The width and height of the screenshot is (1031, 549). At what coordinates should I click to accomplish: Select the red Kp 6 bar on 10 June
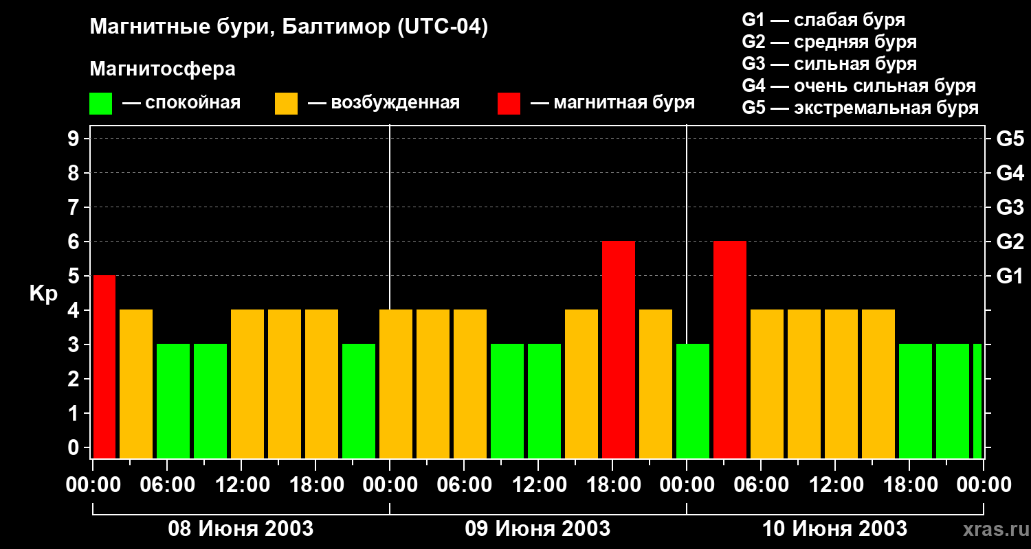coord(729,349)
